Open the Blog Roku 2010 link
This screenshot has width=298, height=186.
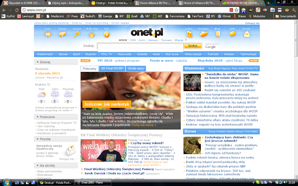[x=220, y=61]
